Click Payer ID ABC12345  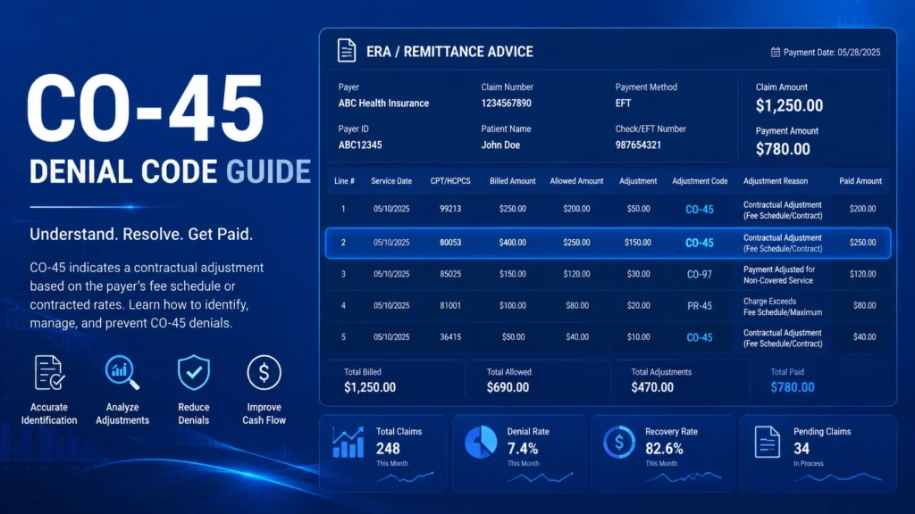360,145
